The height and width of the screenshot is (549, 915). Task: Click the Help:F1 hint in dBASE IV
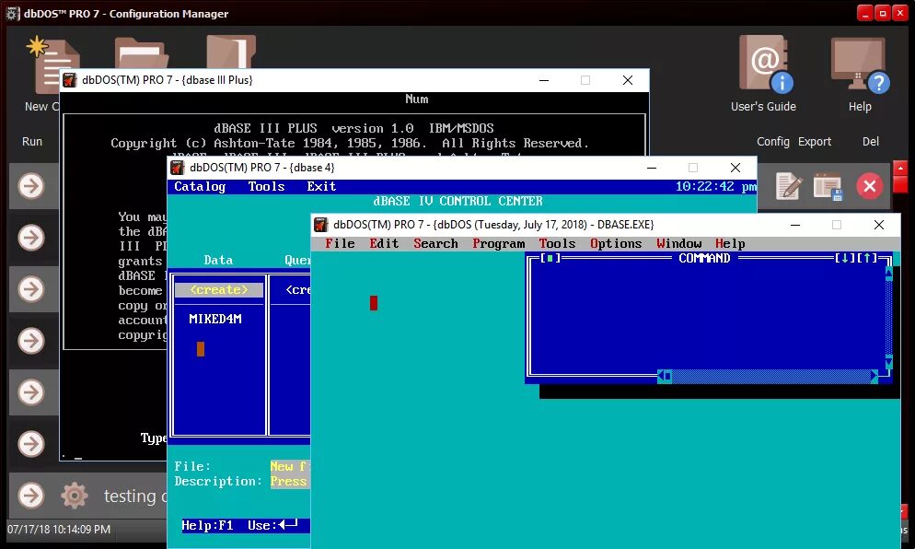tap(207, 526)
